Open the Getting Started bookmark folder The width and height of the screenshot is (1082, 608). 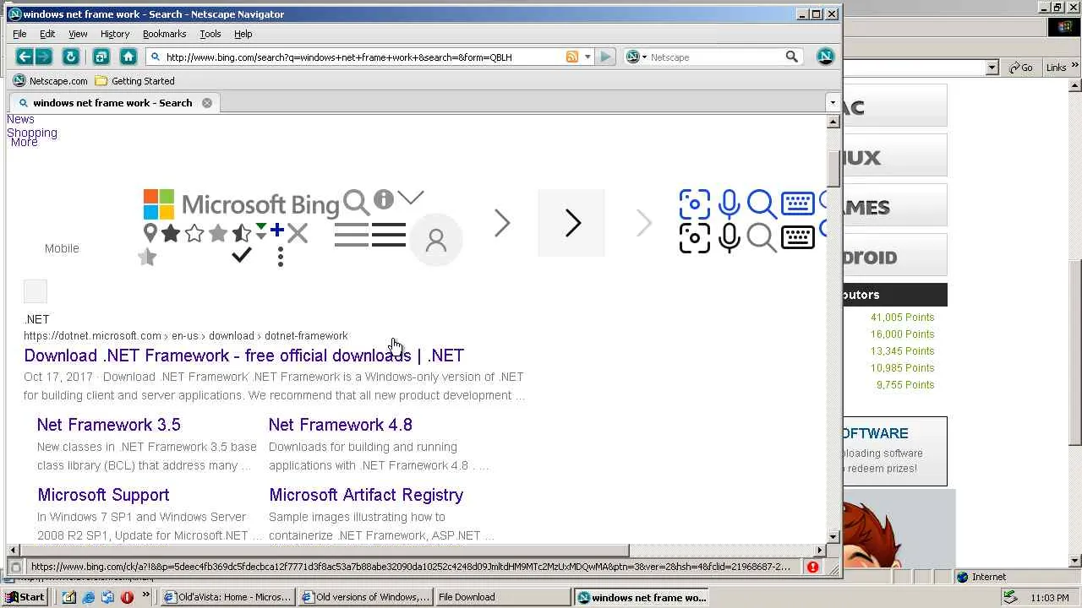click(x=135, y=81)
